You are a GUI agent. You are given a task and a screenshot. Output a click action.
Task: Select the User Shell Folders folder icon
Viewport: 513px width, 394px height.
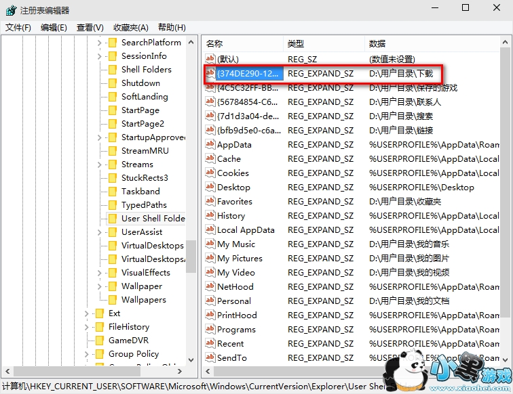[113, 219]
